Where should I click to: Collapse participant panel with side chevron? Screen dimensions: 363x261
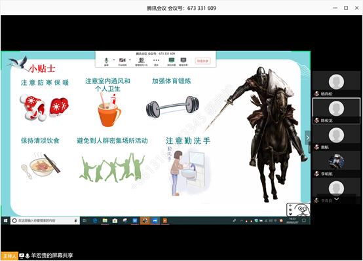[x=307, y=138]
